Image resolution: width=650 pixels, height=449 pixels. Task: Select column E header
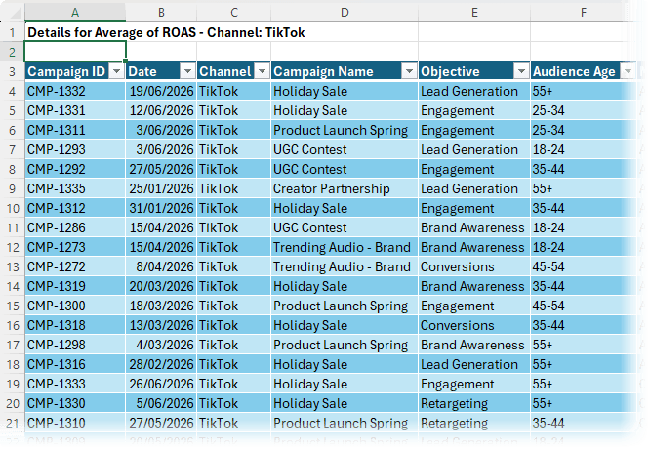click(x=474, y=13)
